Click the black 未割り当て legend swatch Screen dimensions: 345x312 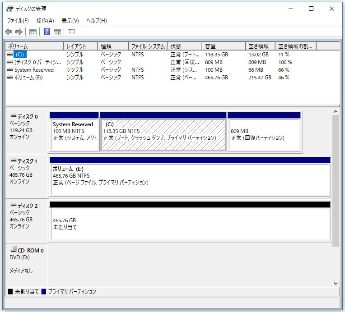point(10,292)
